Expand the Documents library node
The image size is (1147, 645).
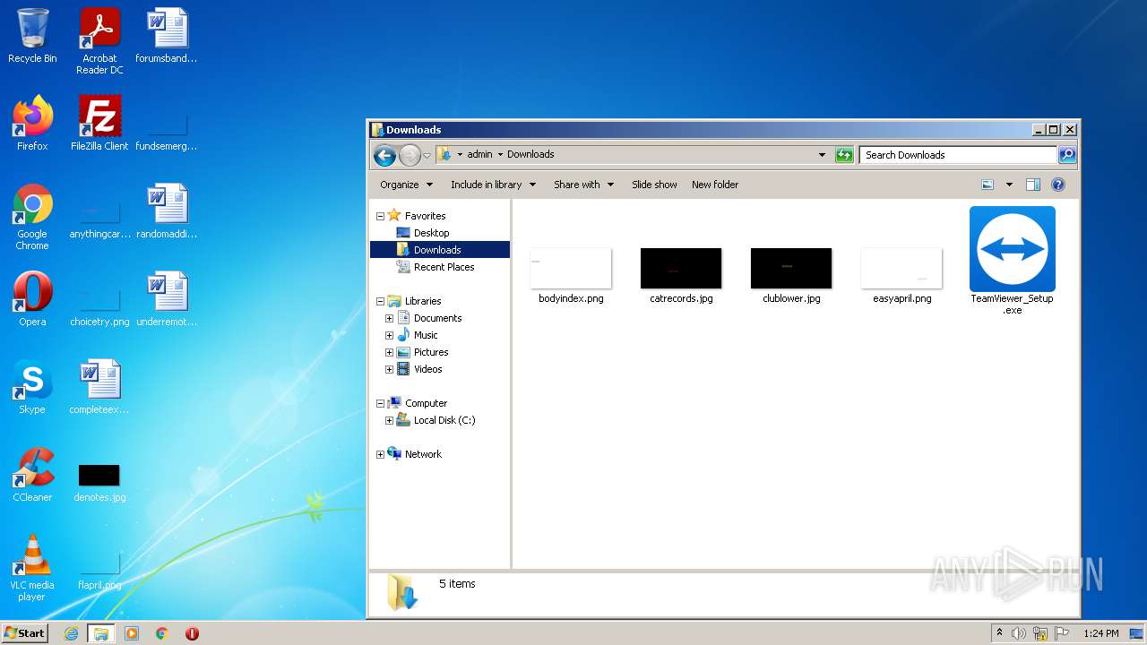[x=389, y=318]
